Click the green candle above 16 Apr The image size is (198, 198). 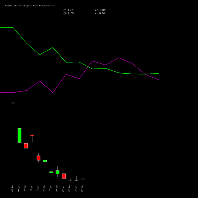tap(45, 161)
